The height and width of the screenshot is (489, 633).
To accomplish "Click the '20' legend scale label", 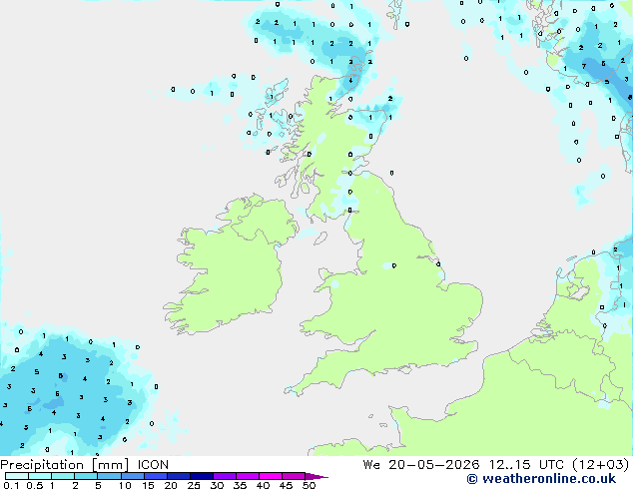I will tap(171, 485).
